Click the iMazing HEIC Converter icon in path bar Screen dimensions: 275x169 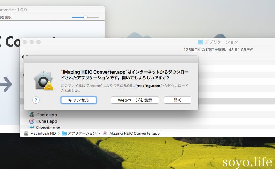(105, 133)
